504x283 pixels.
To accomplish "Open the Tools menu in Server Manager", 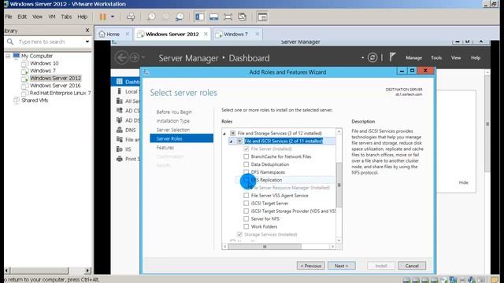I will [436, 57].
